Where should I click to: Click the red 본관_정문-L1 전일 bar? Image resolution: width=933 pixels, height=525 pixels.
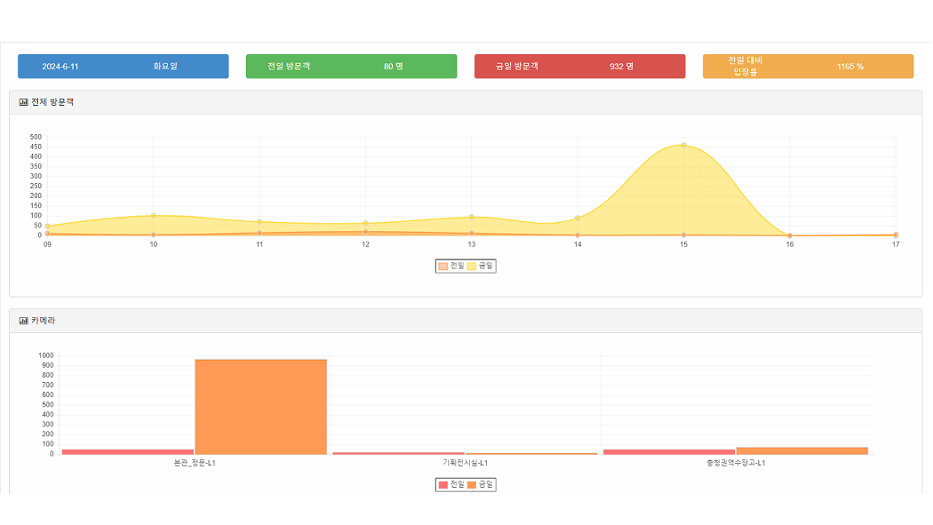pyautogui.click(x=128, y=451)
